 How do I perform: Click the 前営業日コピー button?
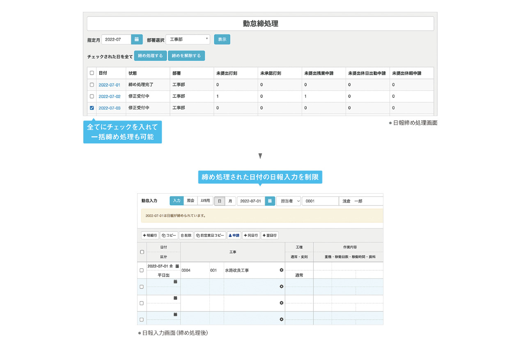[210, 236]
